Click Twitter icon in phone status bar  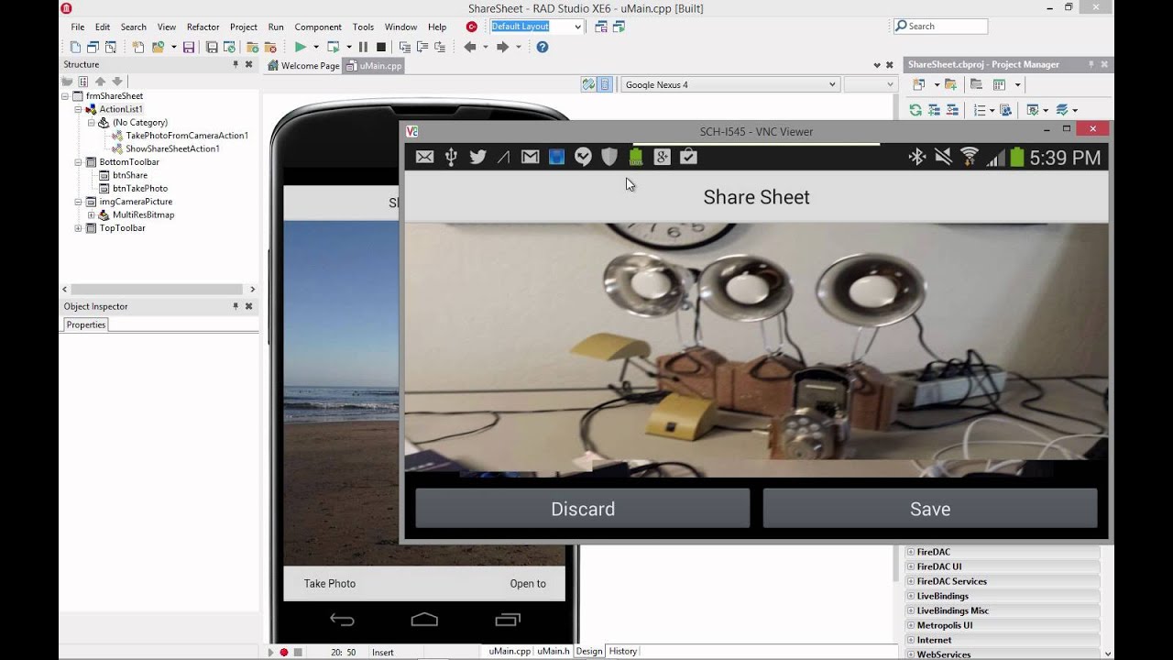pos(477,157)
